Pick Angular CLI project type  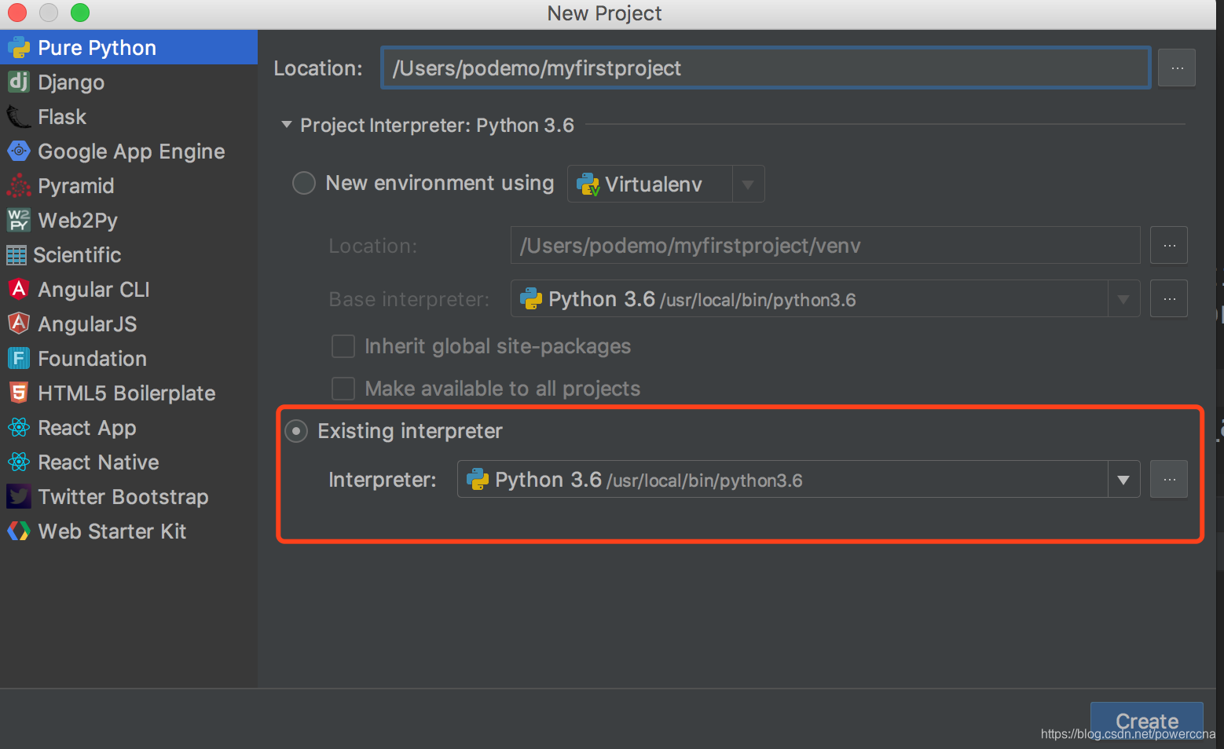click(x=129, y=290)
